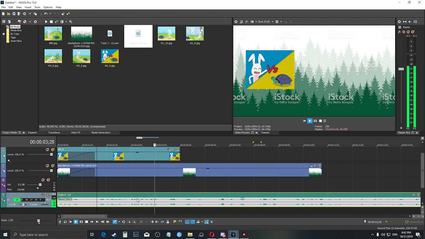The width and height of the screenshot is (425, 239).
Task: Open the track 2 header hamburger menu
Action: tap(3, 150)
